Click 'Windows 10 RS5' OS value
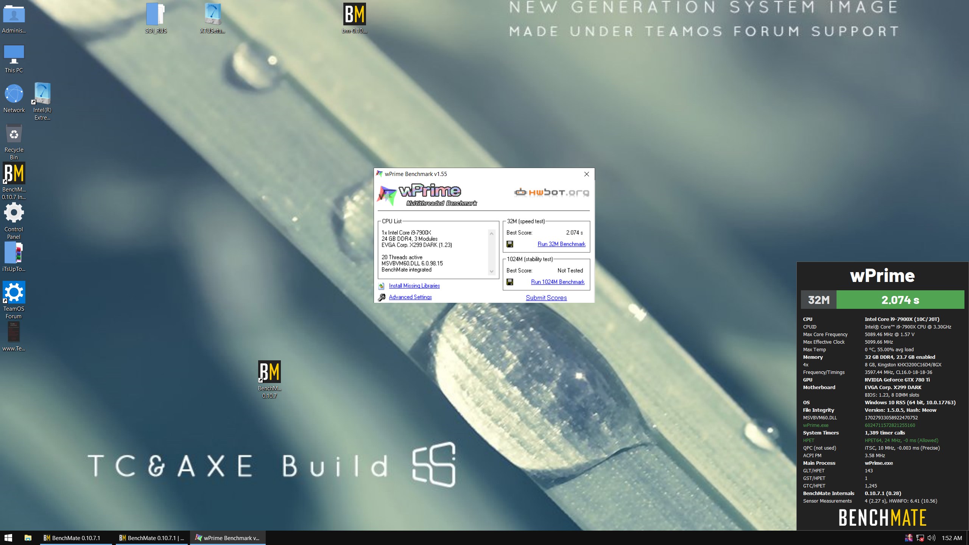 point(910,402)
